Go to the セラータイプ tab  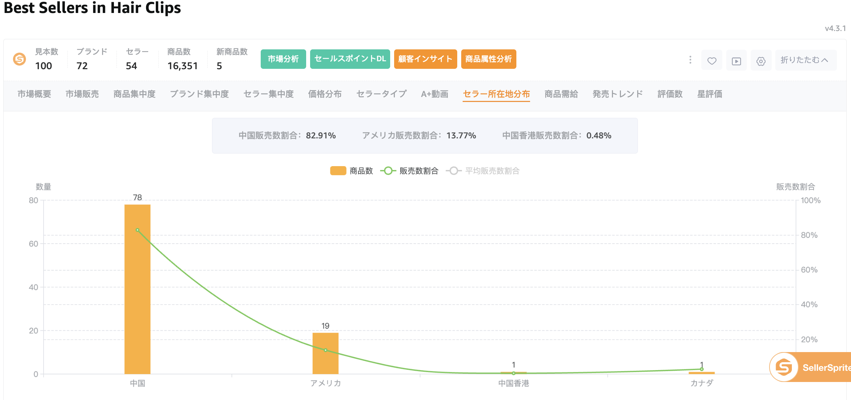[x=382, y=94]
